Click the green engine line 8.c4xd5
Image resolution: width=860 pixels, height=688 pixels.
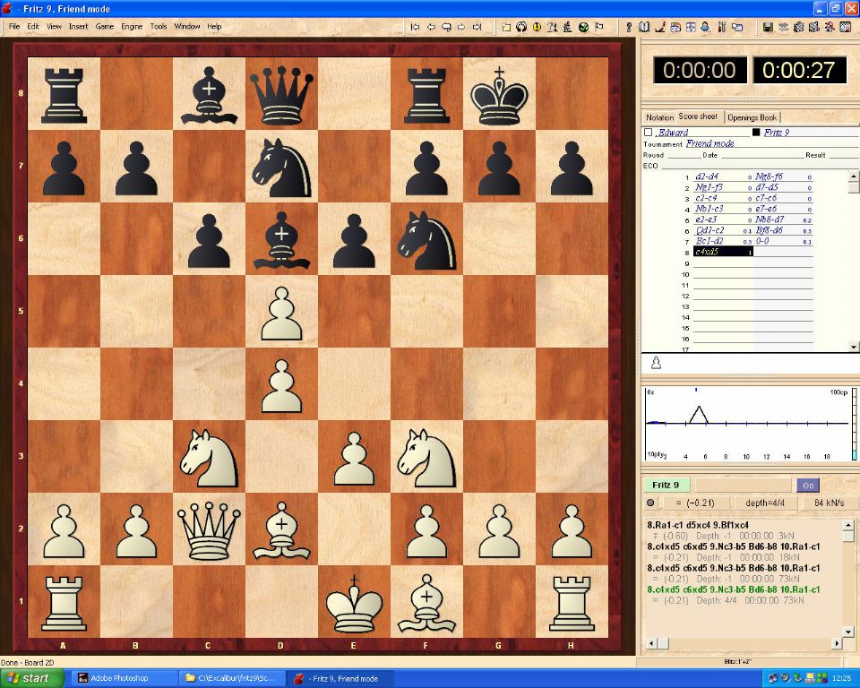pos(734,589)
